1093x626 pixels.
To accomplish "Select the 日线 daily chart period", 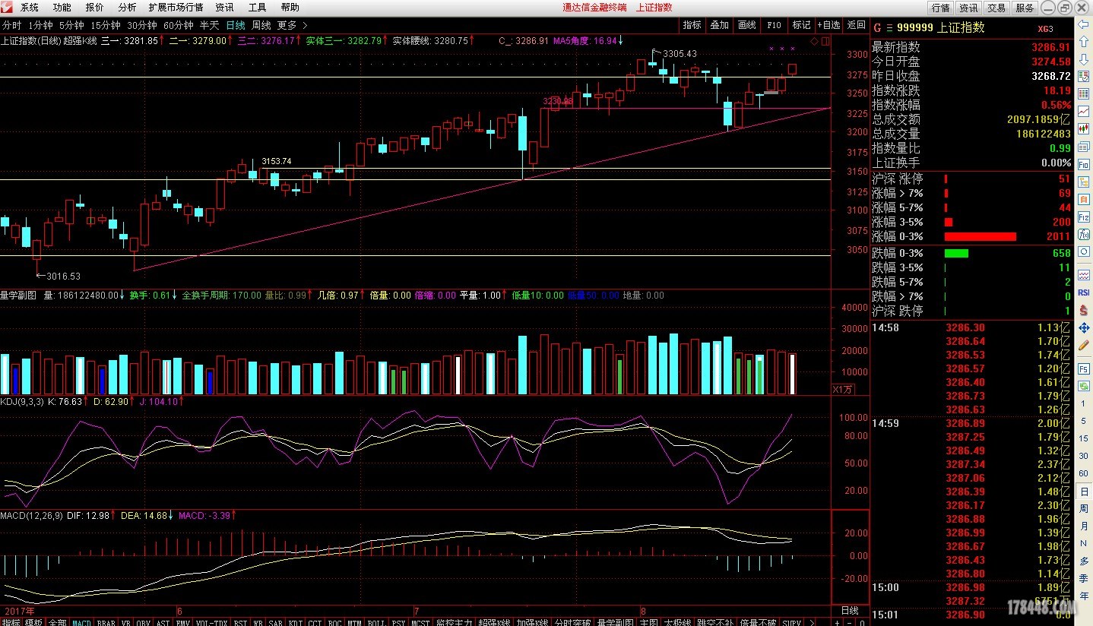I will 236,25.
